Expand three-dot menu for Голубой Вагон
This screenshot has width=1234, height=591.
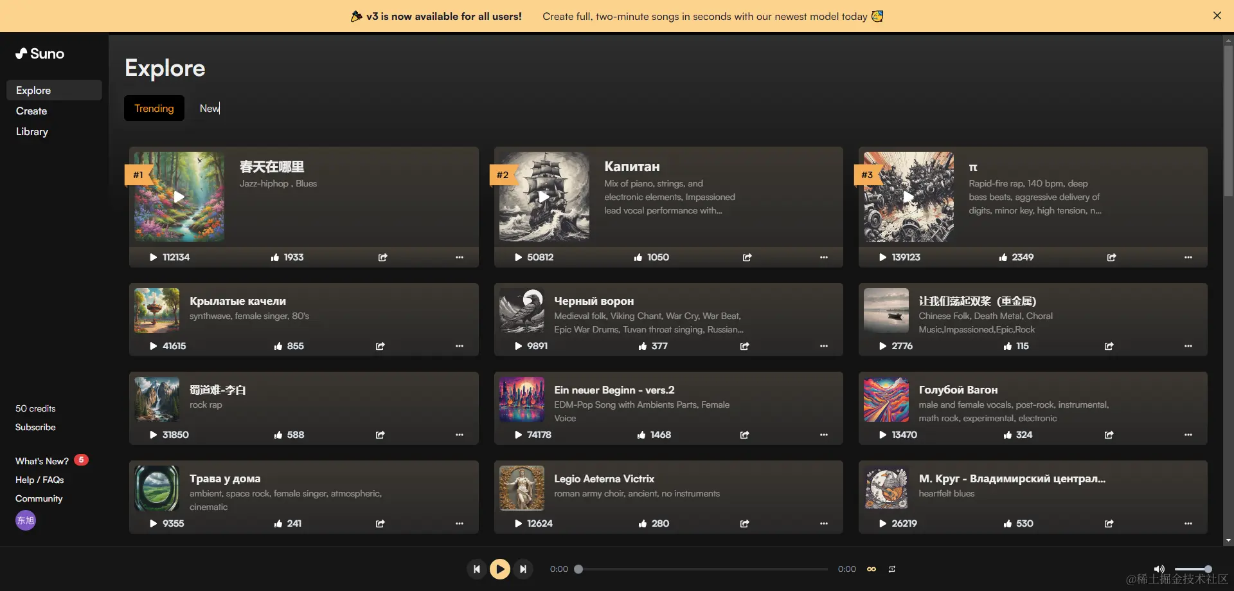[x=1188, y=435]
